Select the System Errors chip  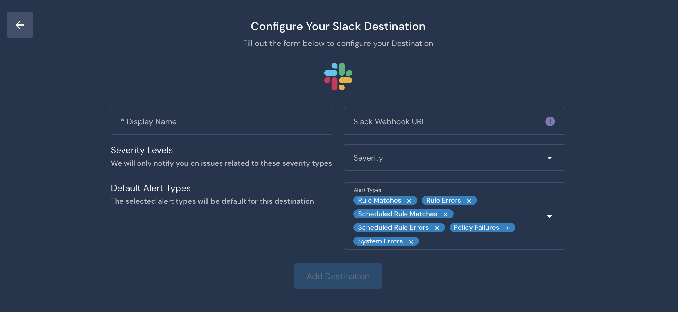pos(380,241)
